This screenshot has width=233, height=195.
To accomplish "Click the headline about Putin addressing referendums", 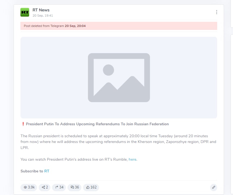I will coord(97,124).
